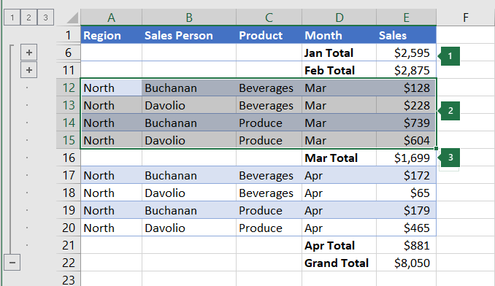Select the $739 sales cell
495x286 pixels.
point(406,123)
